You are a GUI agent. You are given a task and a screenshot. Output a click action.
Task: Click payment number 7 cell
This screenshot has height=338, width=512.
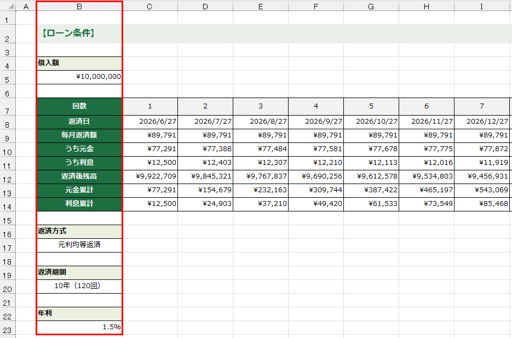(482, 106)
